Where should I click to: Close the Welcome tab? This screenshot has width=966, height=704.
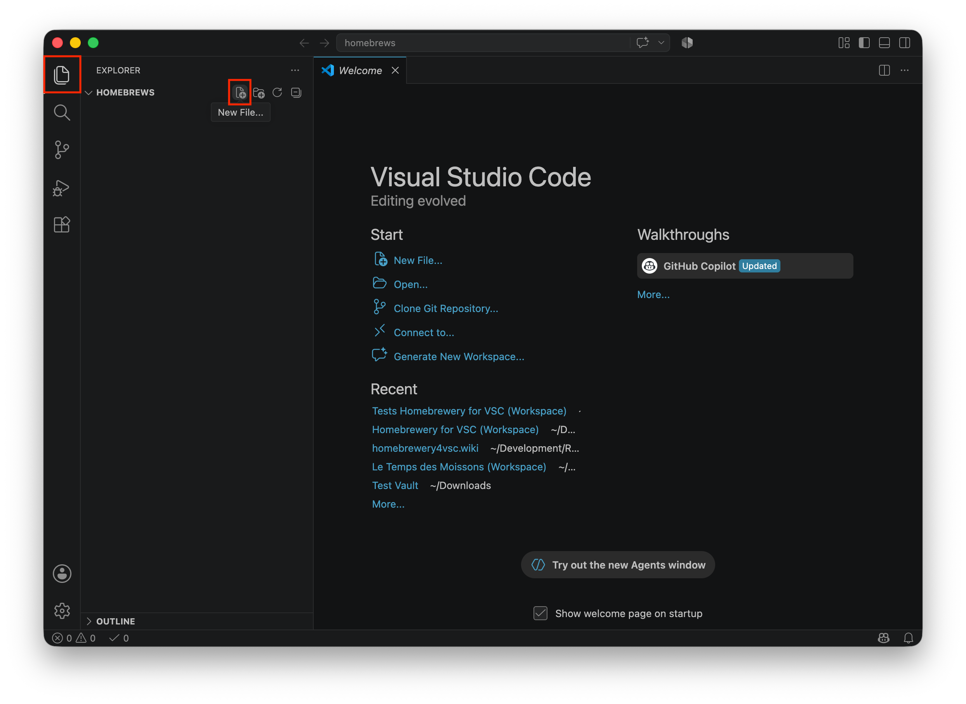tap(395, 70)
